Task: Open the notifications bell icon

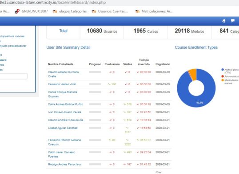Action: coord(224,21)
